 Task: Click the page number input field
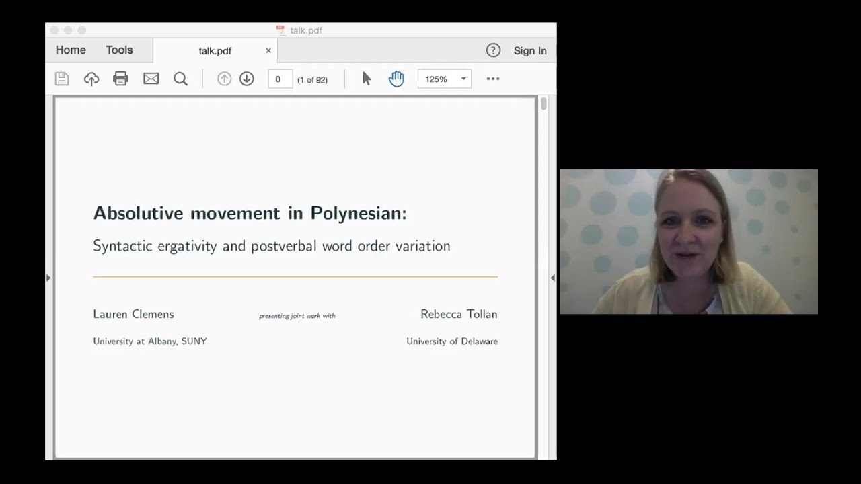(280, 79)
